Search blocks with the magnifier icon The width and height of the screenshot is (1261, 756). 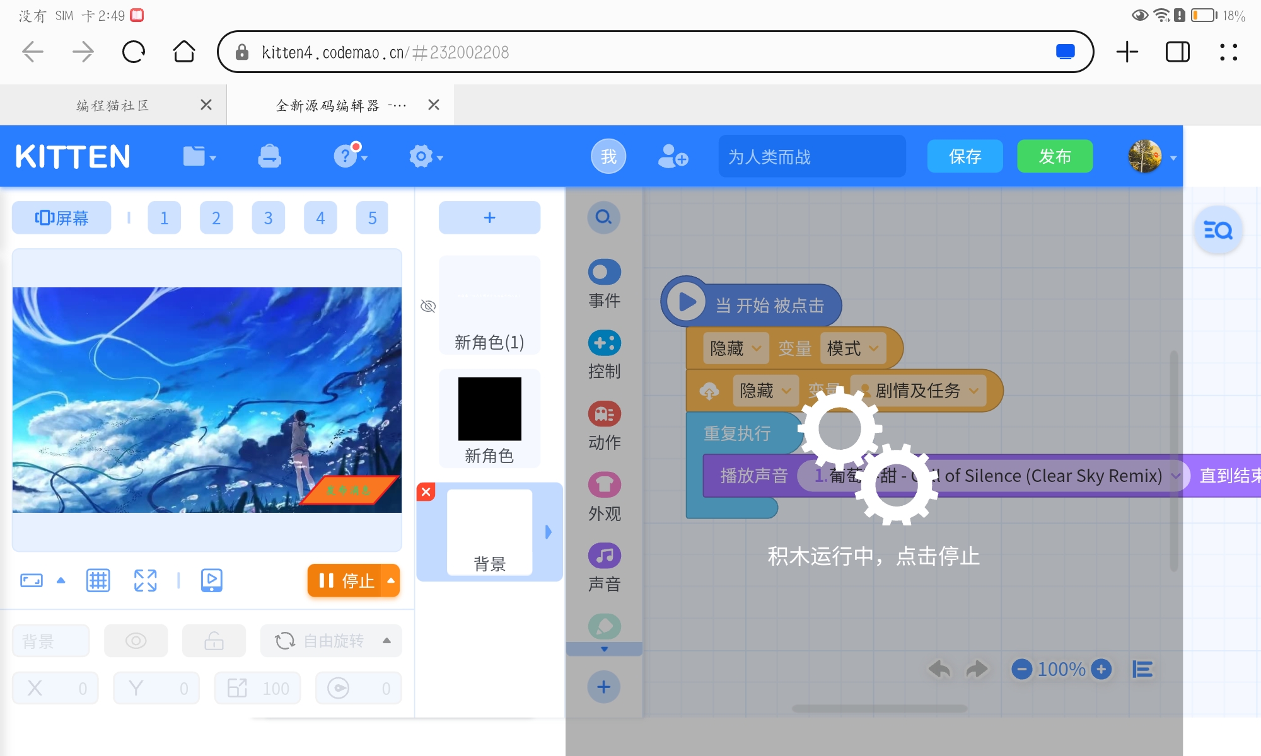[x=603, y=217]
